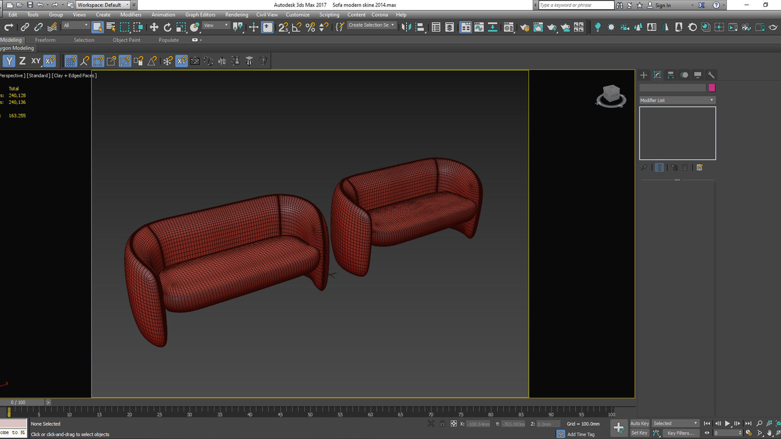
Task: Toggle constrain to Z axis
Action: pos(22,61)
